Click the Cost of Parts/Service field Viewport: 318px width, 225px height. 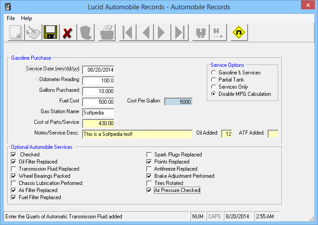[x=98, y=123]
